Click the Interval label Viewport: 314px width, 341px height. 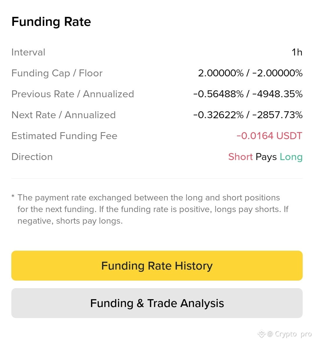click(x=28, y=52)
